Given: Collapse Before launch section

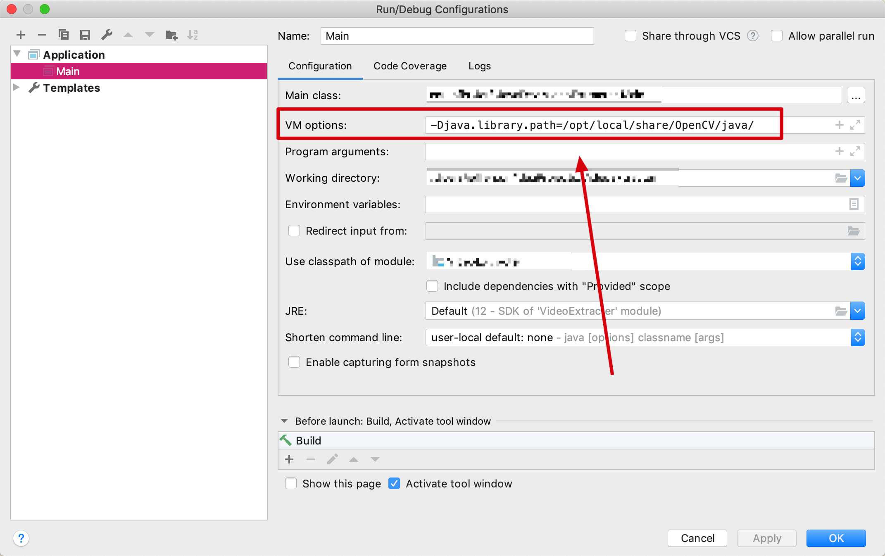Looking at the screenshot, I should click(284, 421).
